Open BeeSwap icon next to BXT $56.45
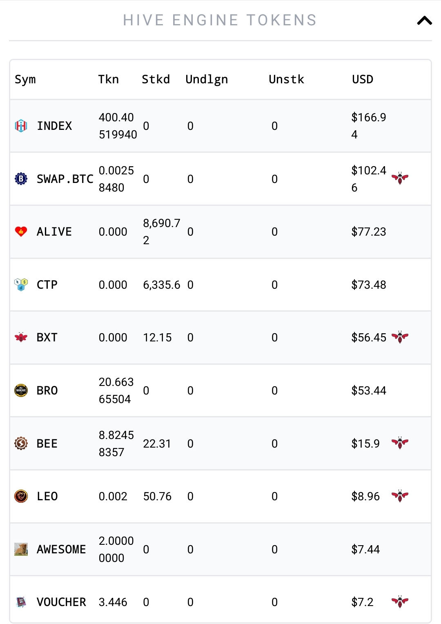Screen dimensions: 441x624 (x=400, y=337)
